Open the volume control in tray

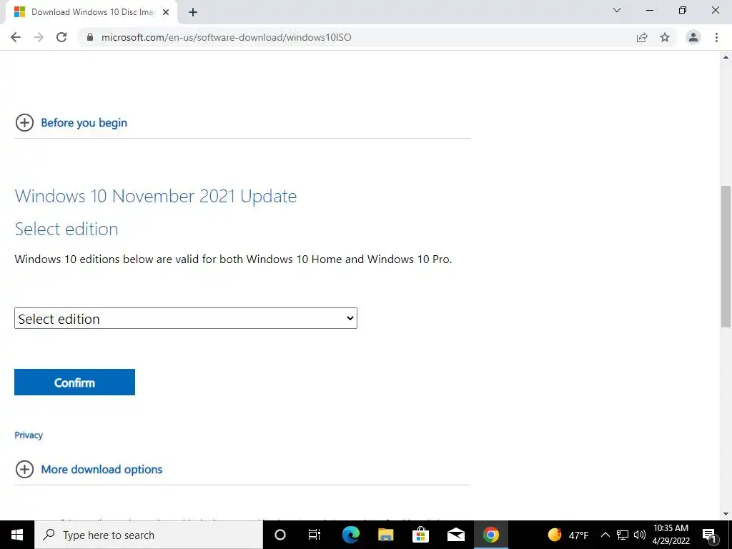point(640,535)
